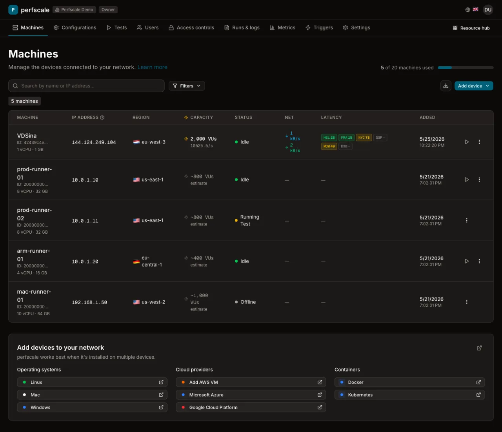
Task: Click the 5 machines count chip
Action: coord(25,101)
